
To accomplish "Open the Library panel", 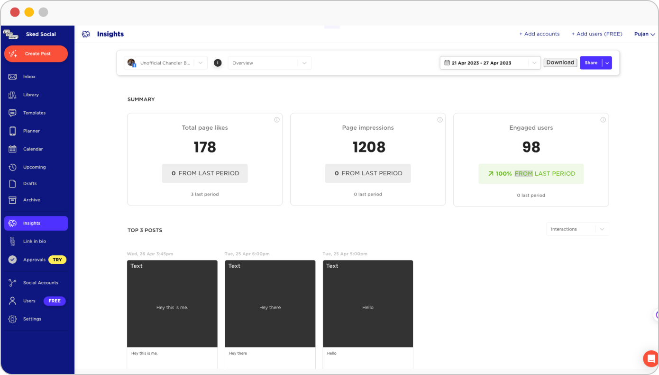I will pos(31,94).
